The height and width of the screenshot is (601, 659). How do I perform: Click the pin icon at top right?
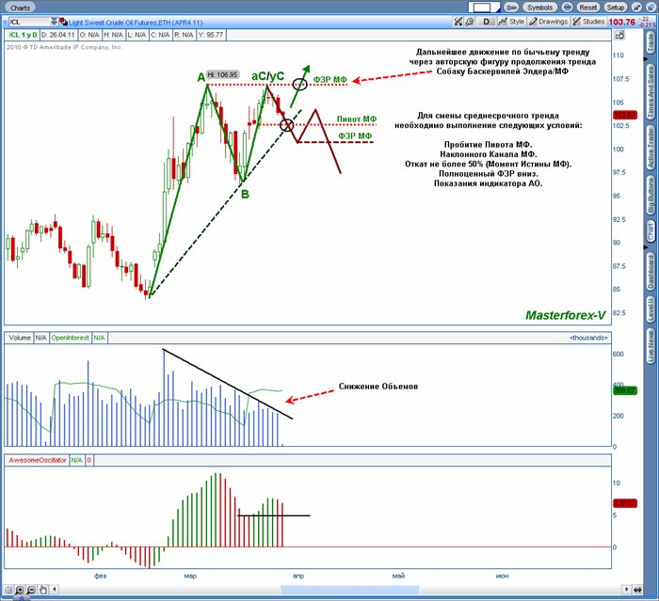click(637, 8)
